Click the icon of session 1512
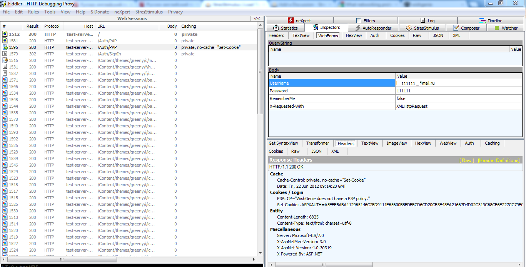526x267 pixels. pos(5,34)
